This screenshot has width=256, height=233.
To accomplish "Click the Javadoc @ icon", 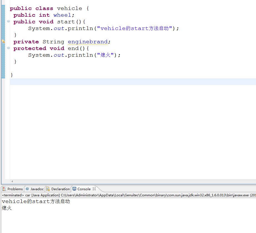I will tap(27, 189).
